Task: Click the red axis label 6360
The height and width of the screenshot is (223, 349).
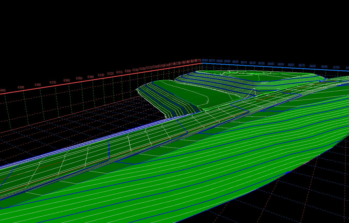Action: [x=67, y=80]
